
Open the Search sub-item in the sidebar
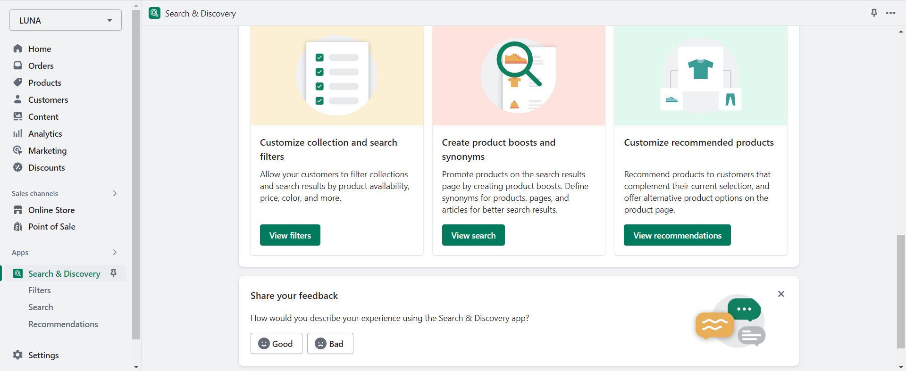point(41,307)
